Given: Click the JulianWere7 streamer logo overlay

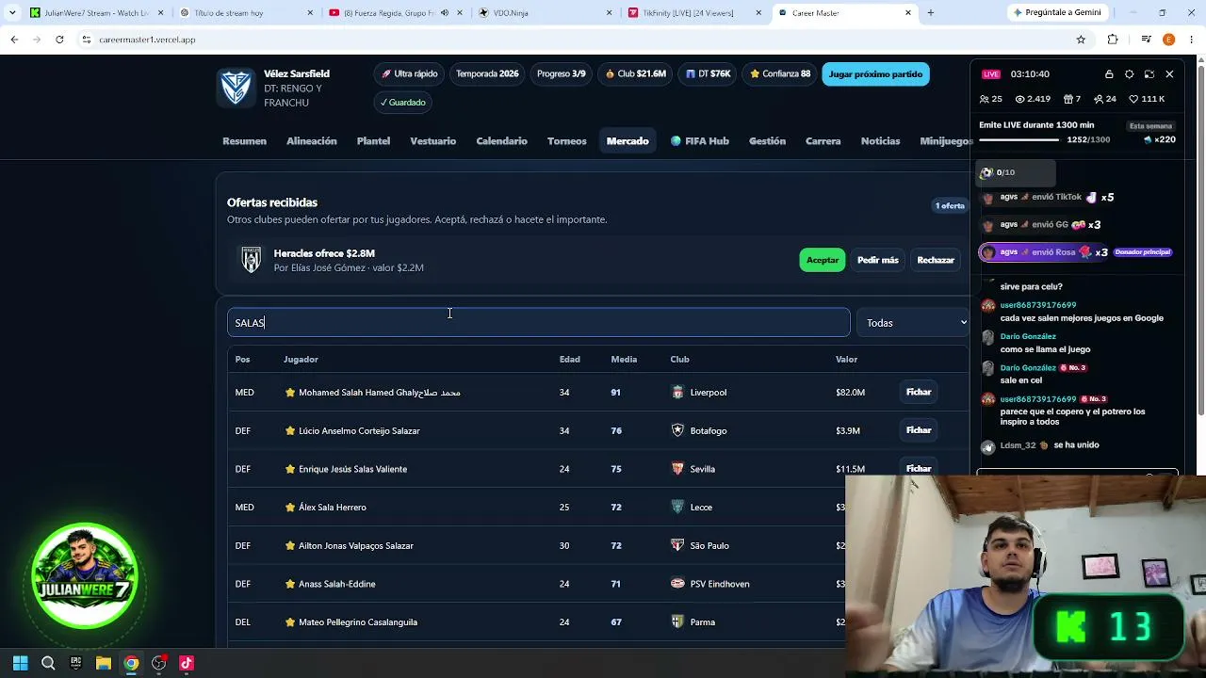Looking at the screenshot, I should [x=85, y=576].
